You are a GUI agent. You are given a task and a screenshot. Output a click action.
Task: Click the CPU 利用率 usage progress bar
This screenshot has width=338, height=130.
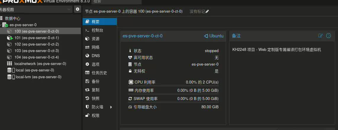click(x=173, y=86)
